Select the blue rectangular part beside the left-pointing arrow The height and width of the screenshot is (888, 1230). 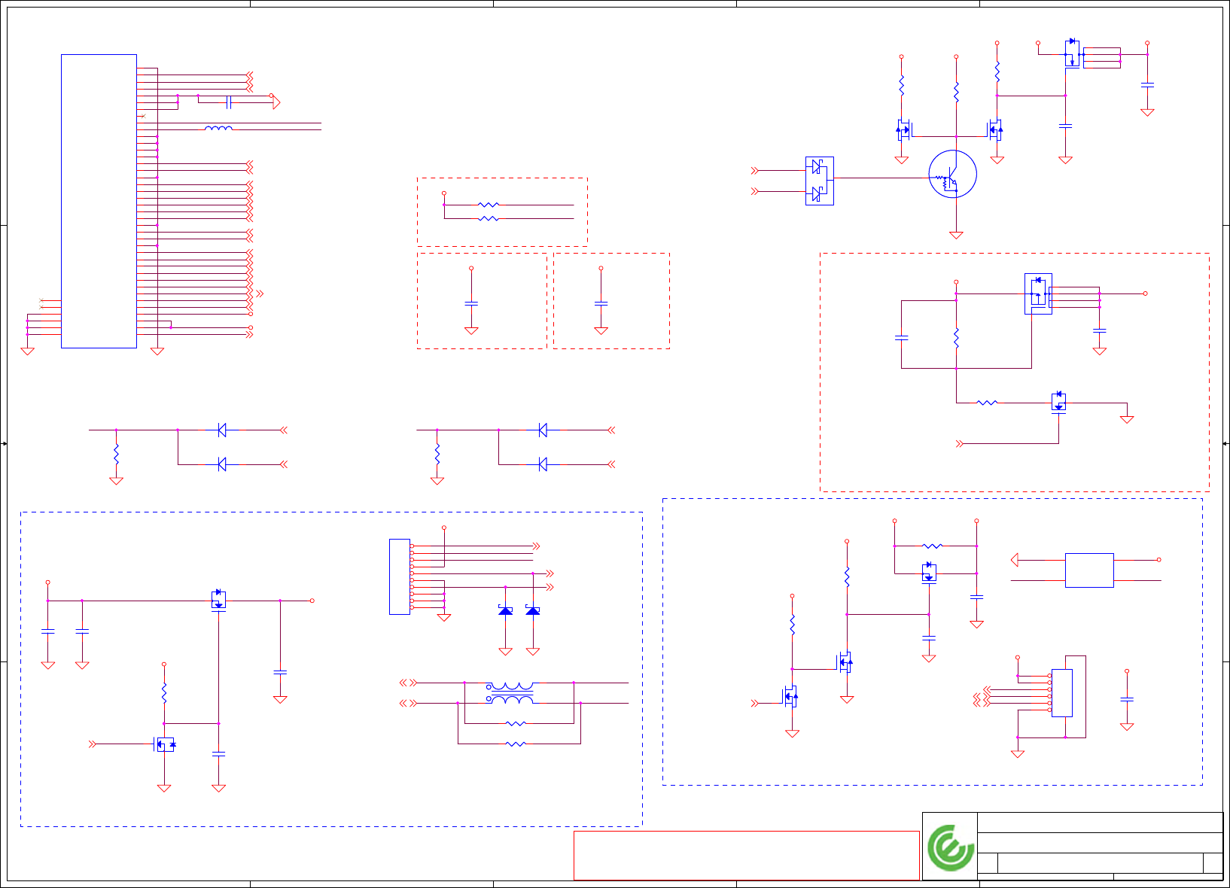point(1089,570)
